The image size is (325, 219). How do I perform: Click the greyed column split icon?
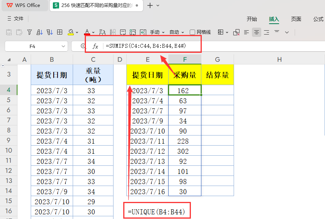click(x=113, y=32)
